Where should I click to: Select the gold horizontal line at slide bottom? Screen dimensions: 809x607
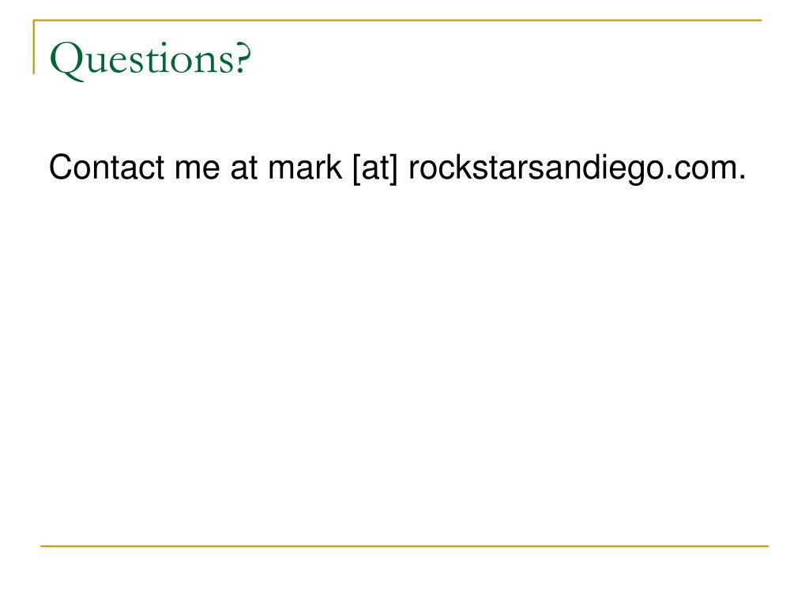[404, 545]
